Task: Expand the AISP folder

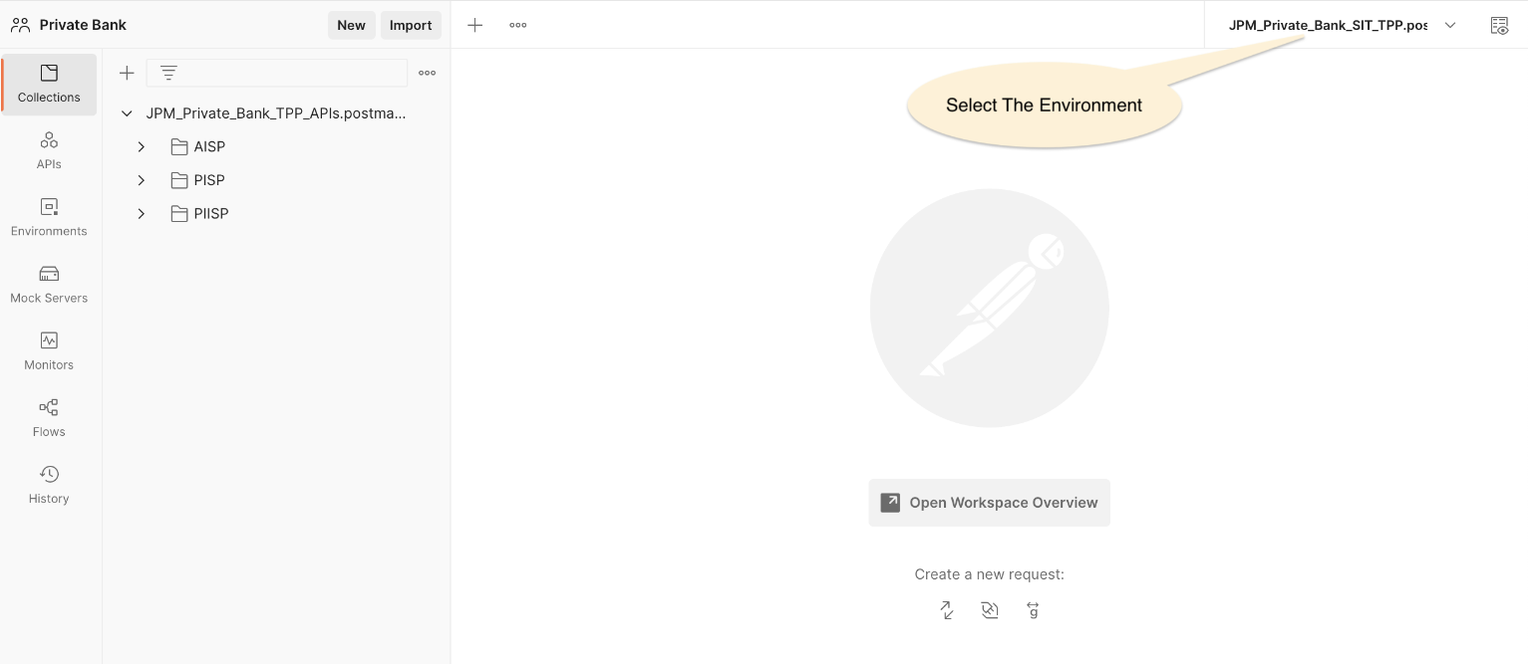Action: coord(142,146)
